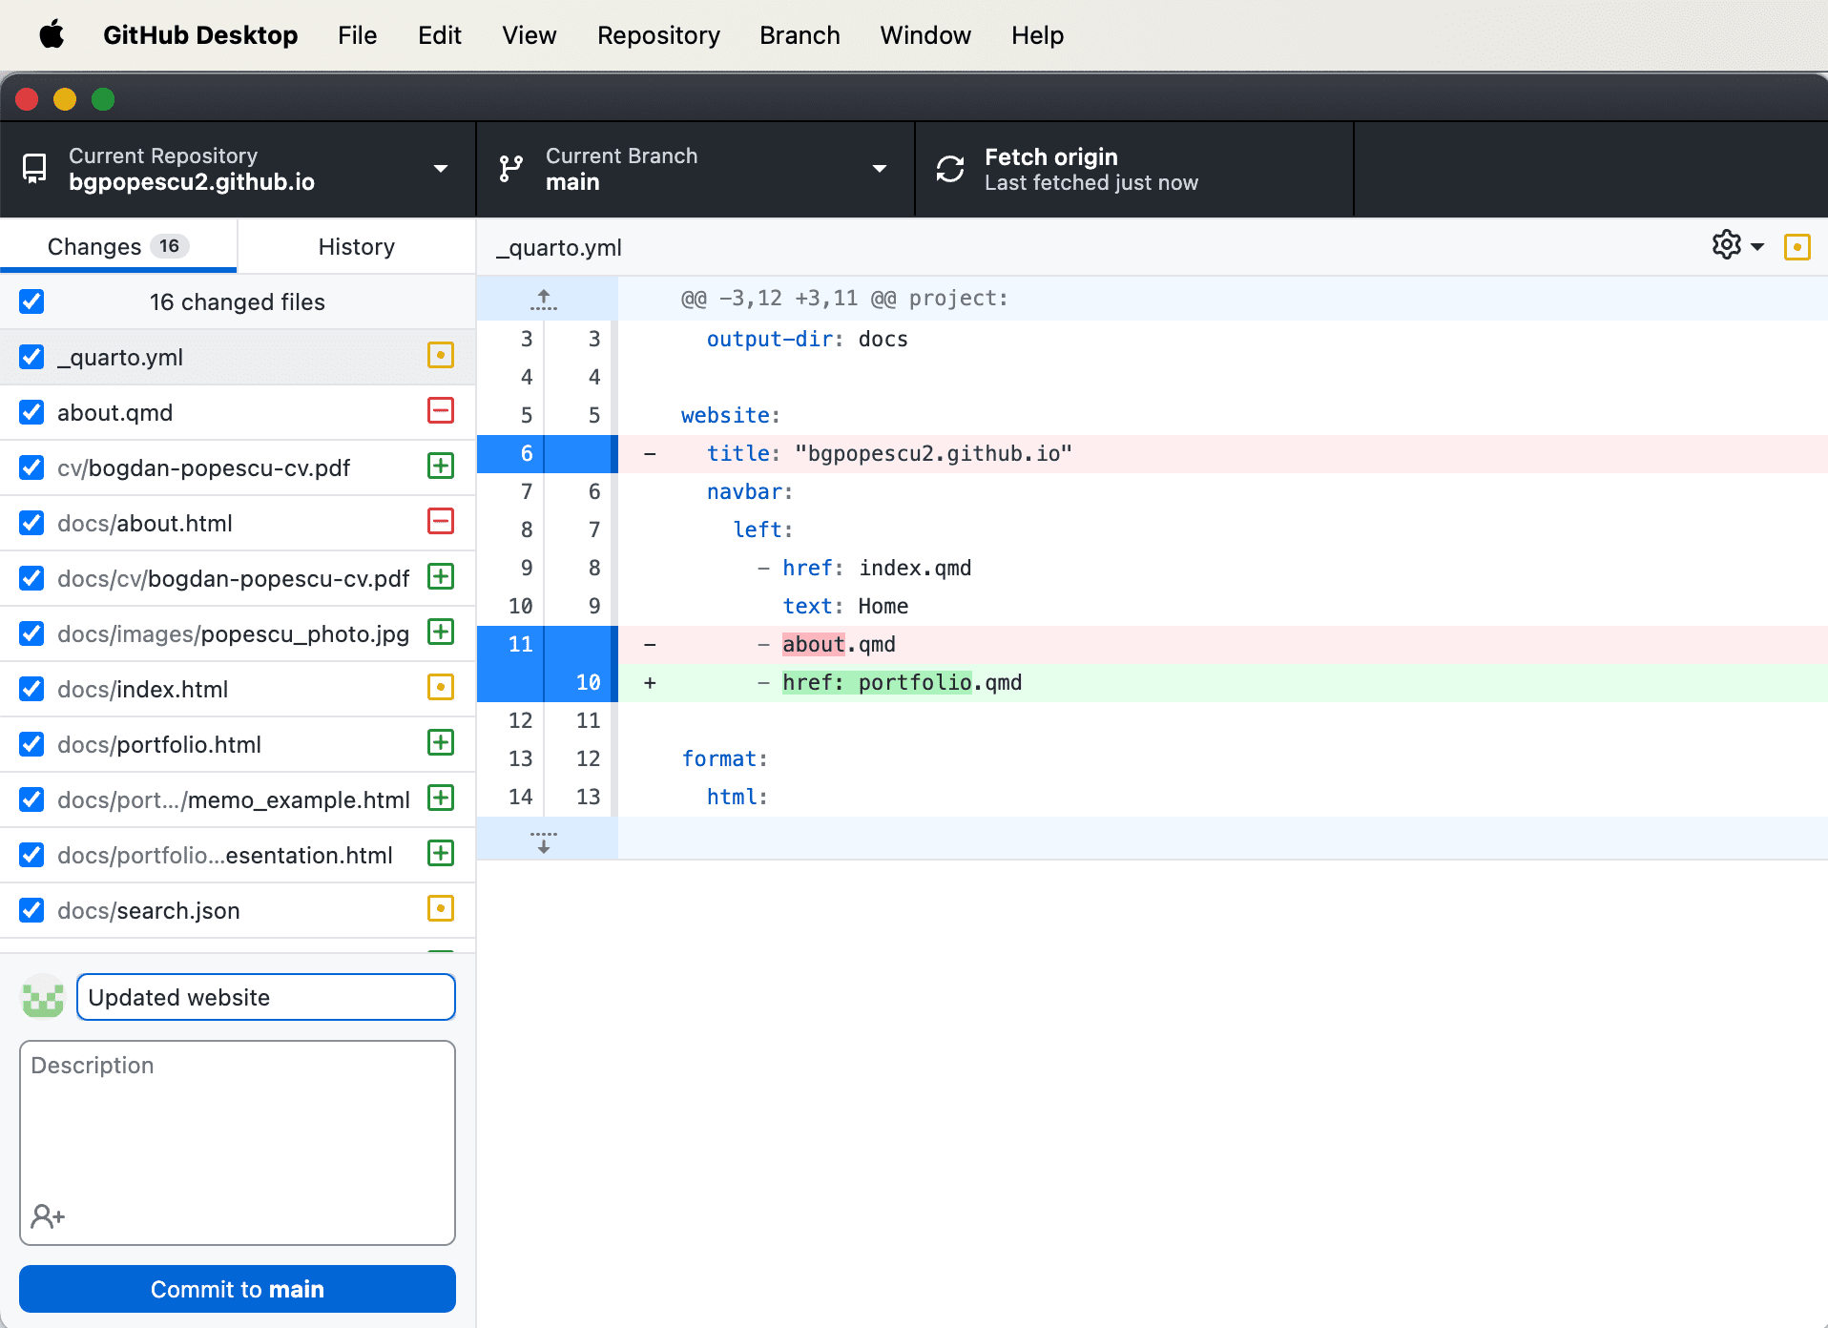
Task: Switch to the History tab
Action: [x=356, y=247]
